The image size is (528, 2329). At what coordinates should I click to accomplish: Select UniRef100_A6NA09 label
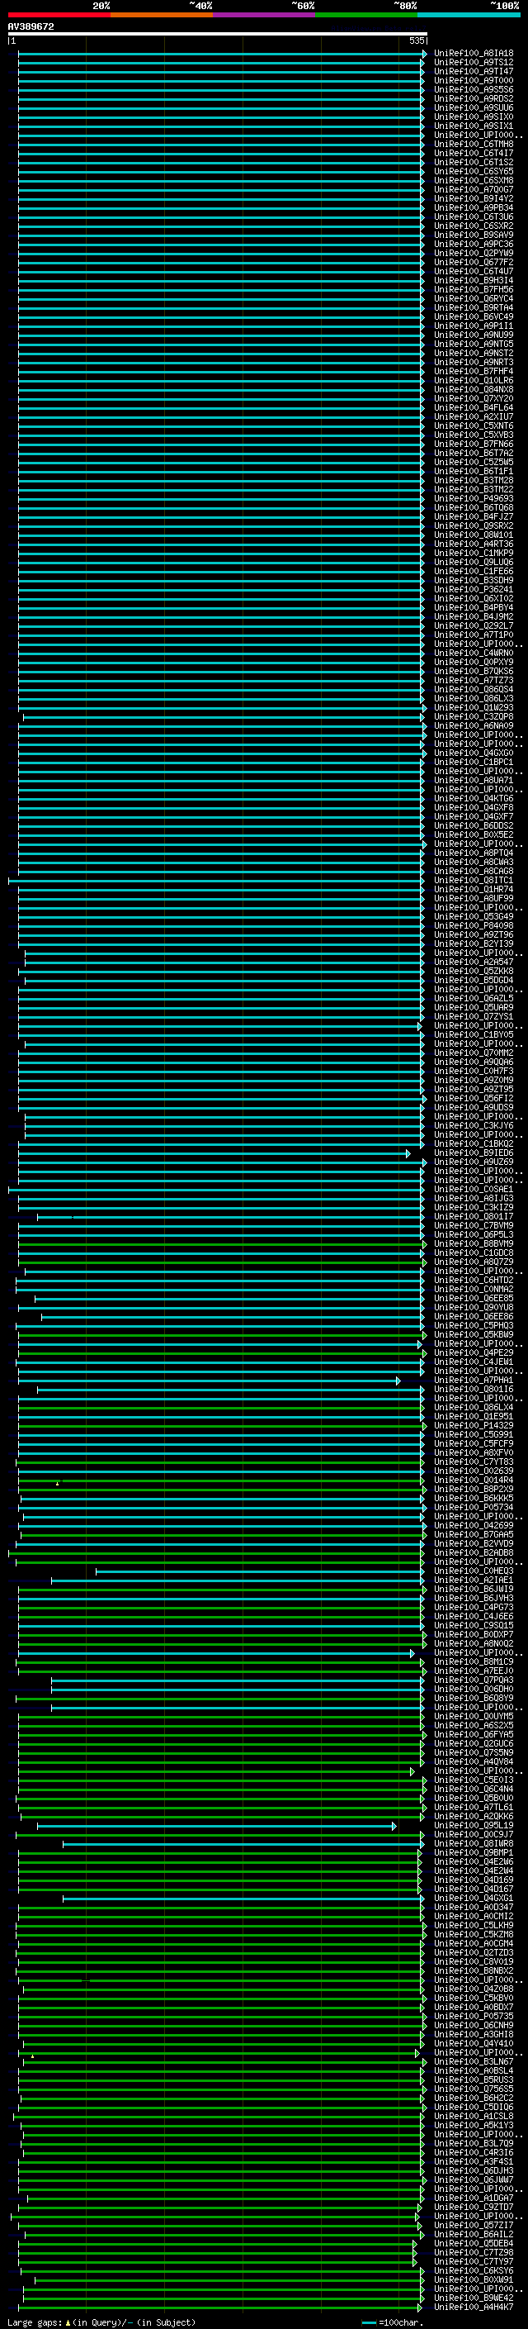474,726
